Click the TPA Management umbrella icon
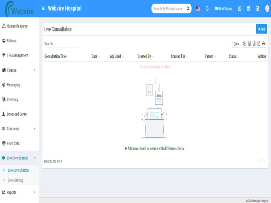 point(4,55)
